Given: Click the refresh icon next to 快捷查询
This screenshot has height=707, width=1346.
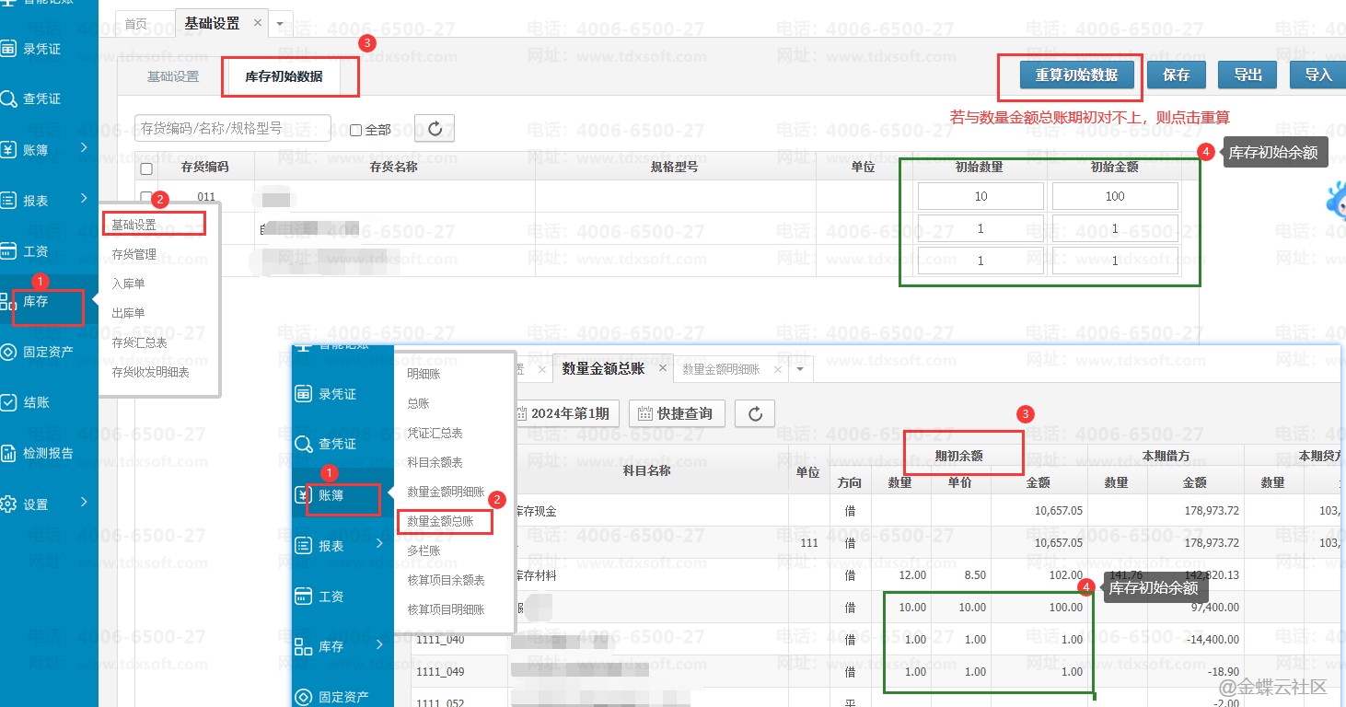Looking at the screenshot, I should (x=755, y=413).
